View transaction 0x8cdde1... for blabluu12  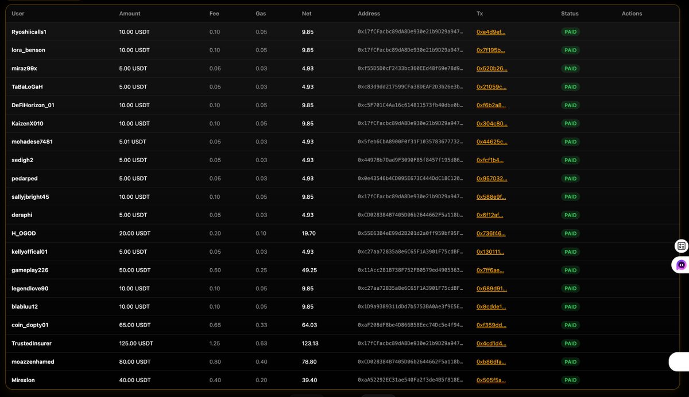(x=491, y=307)
